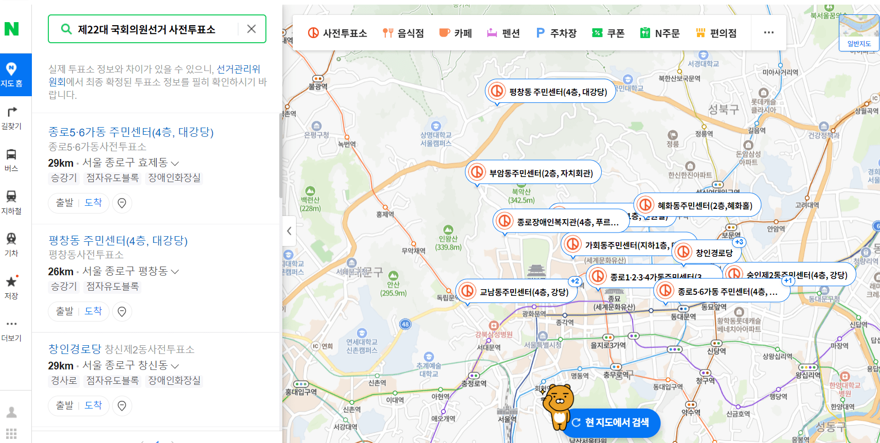Open more categories with the three dots
The image size is (880, 443).
coord(769,32)
